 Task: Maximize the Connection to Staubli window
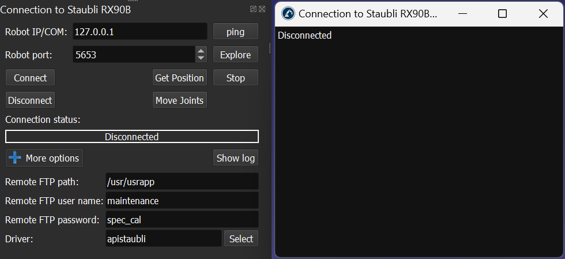coord(502,14)
